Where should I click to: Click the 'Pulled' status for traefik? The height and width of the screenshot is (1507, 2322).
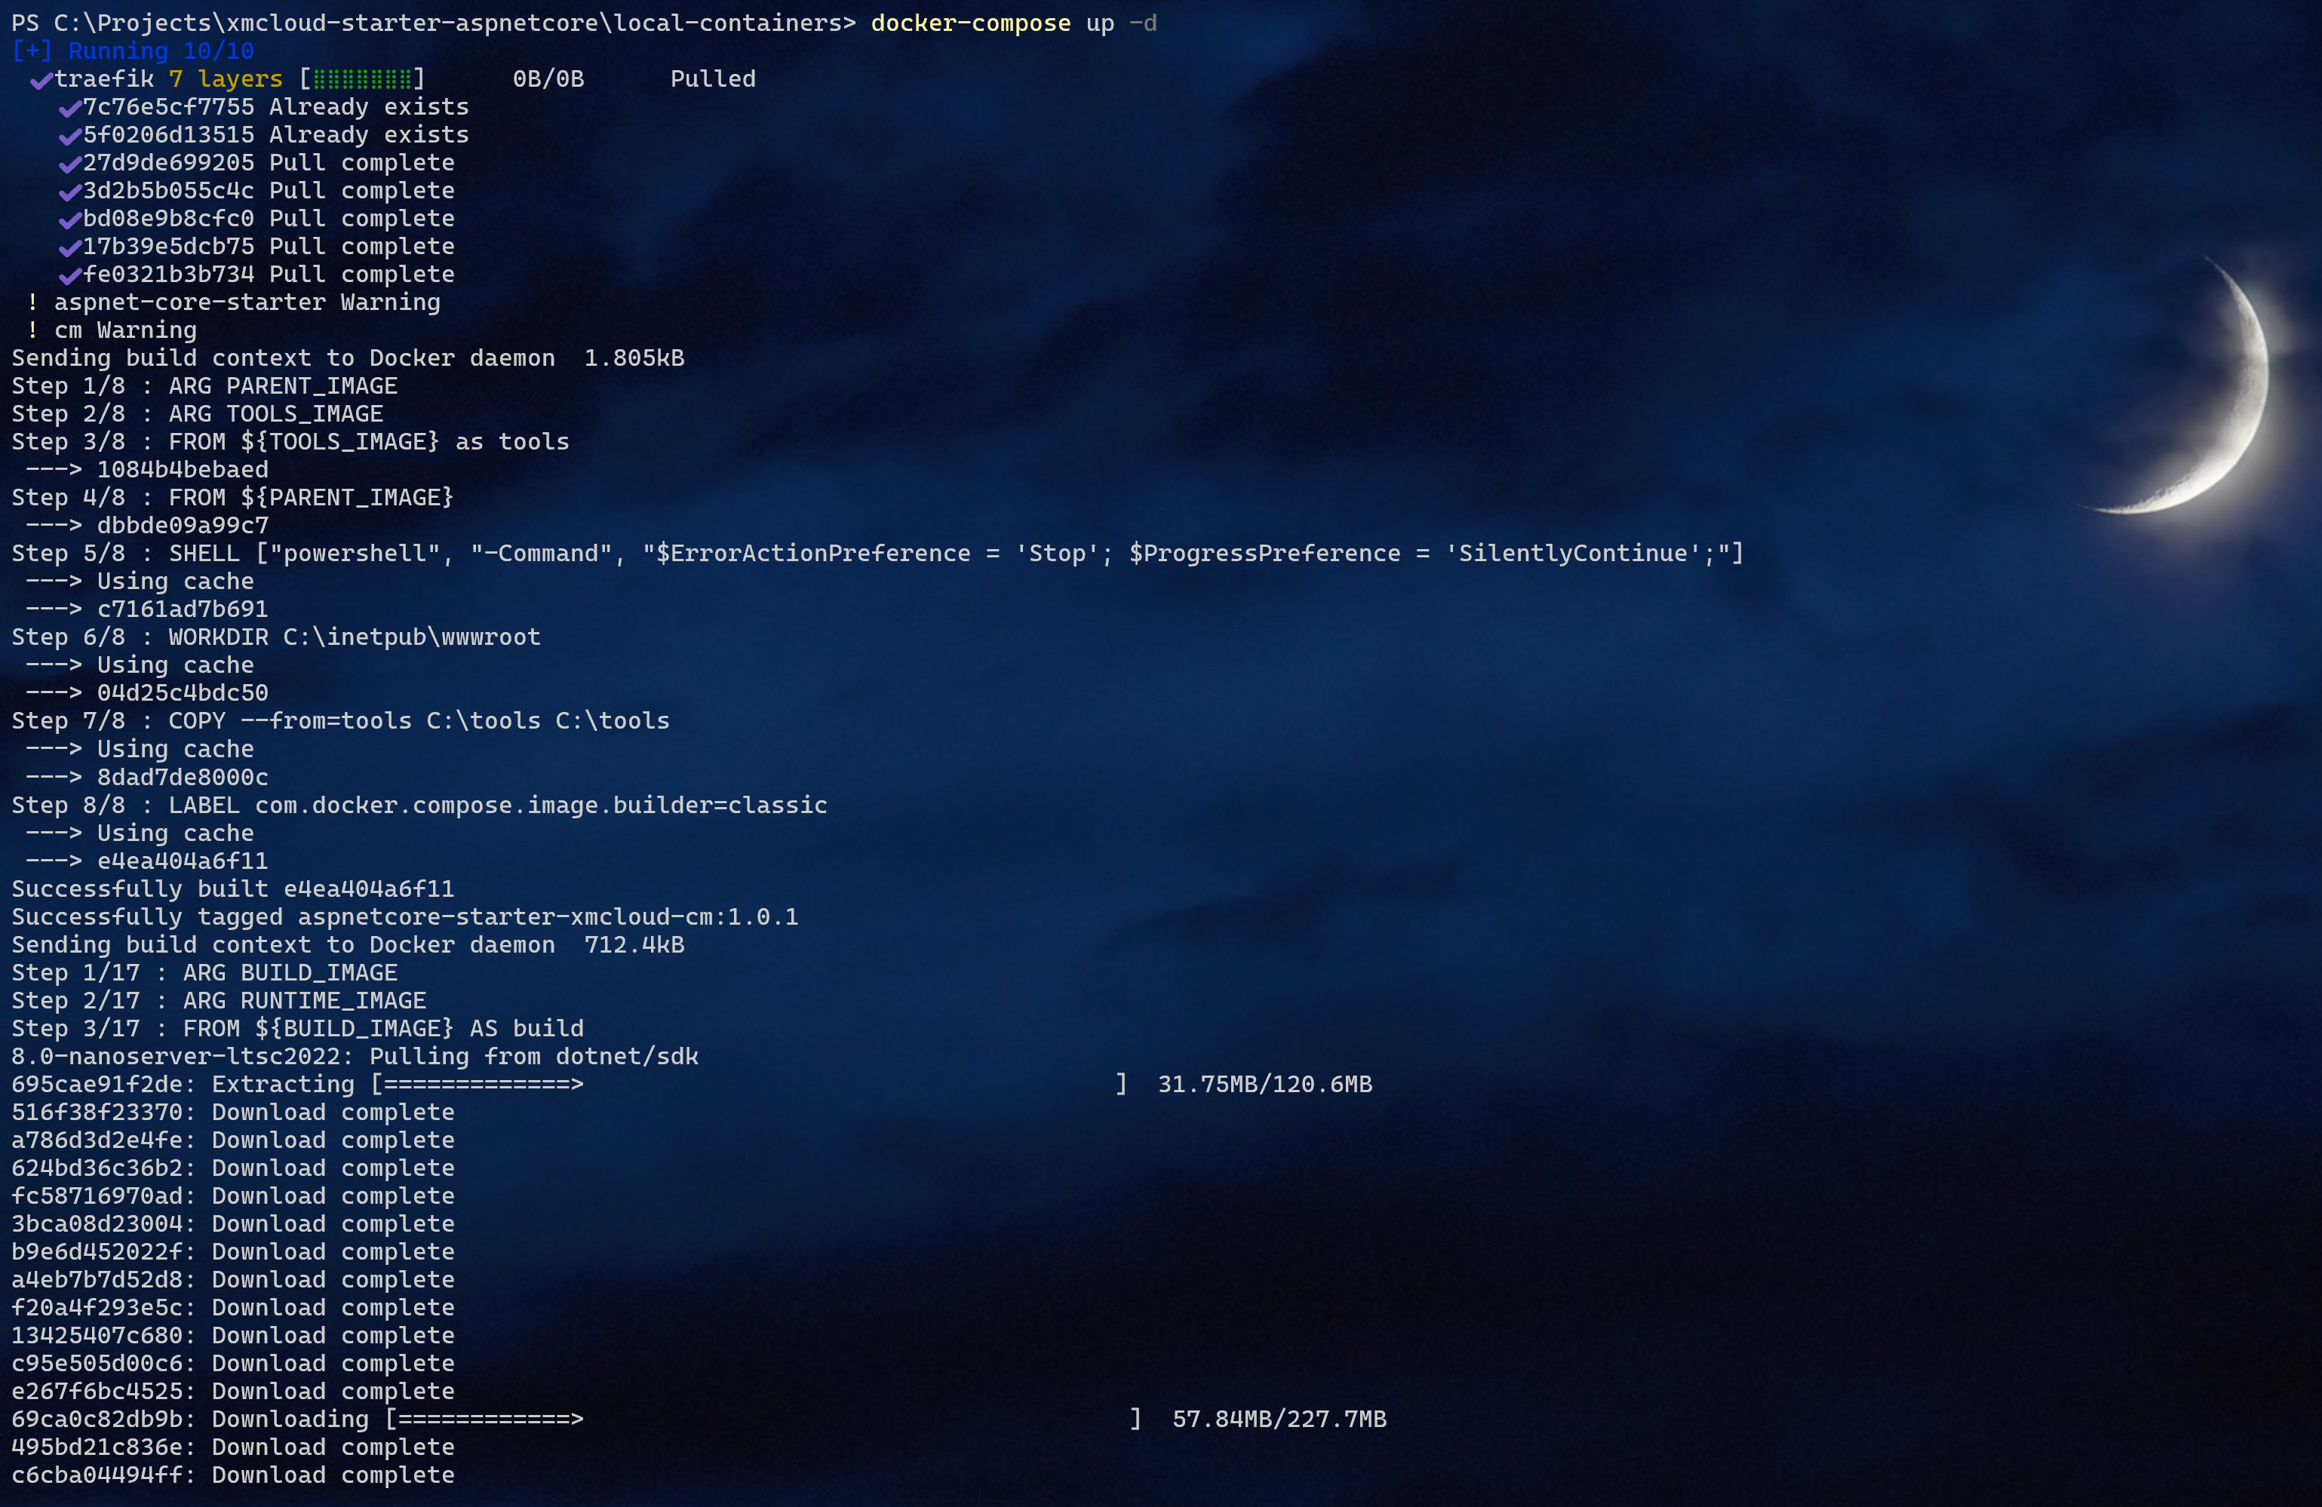tap(712, 79)
